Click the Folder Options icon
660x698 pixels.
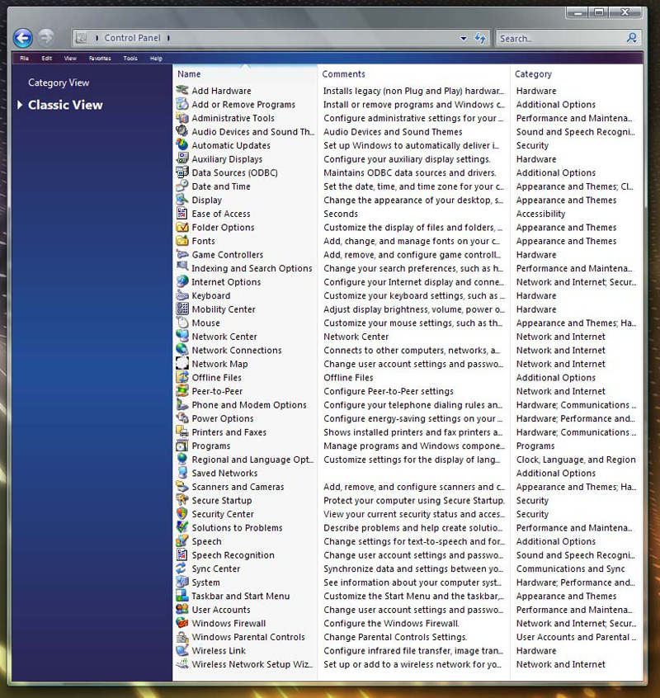click(182, 227)
